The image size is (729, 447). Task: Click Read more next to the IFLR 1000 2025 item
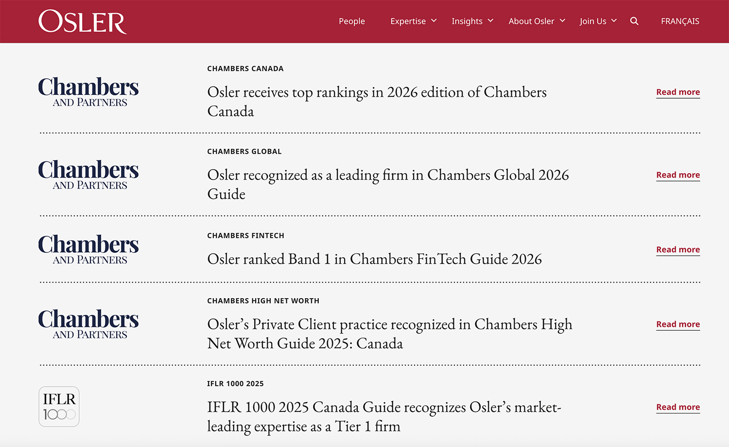[677, 407]
